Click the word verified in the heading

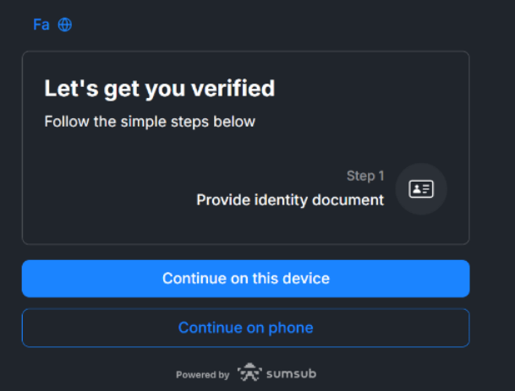(233, 88)
